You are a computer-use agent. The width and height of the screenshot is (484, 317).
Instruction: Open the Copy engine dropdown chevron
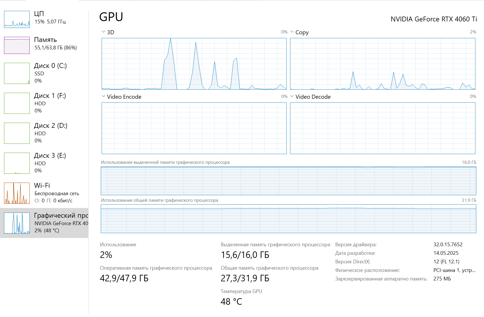292,32
